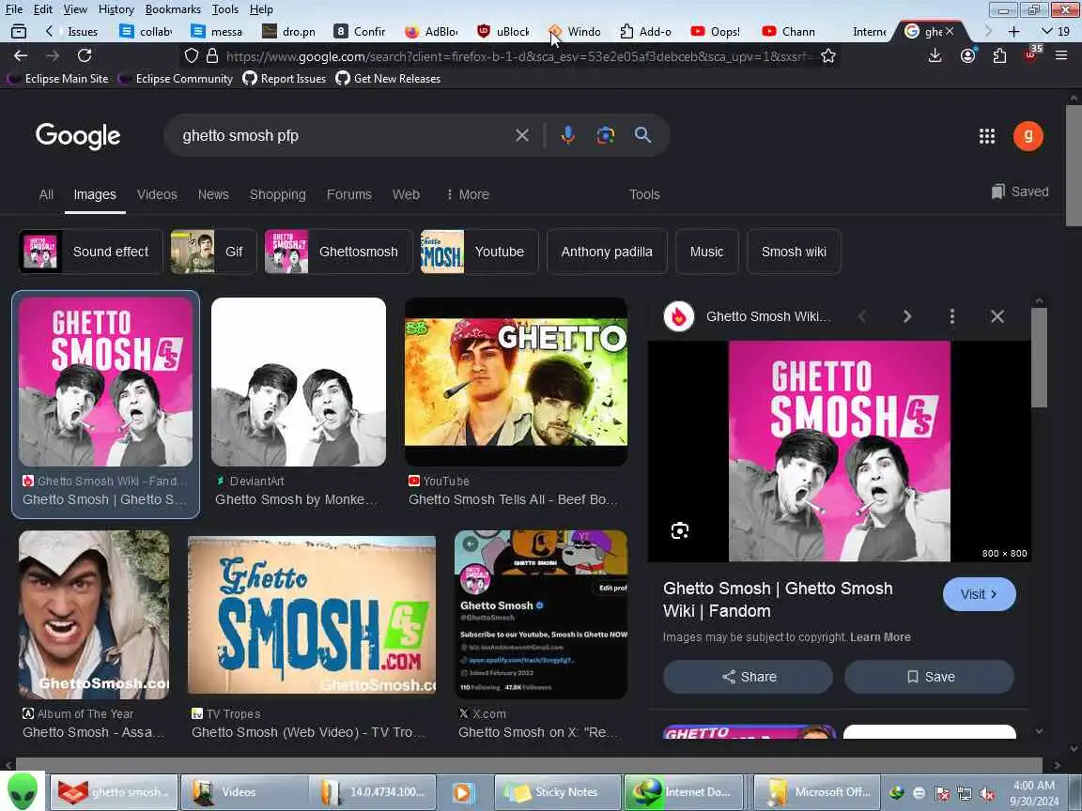Open the YouTube Ghetto Smosh Tells All thumbnail
The image size is (1082, 811).
(x=516, y=381)
